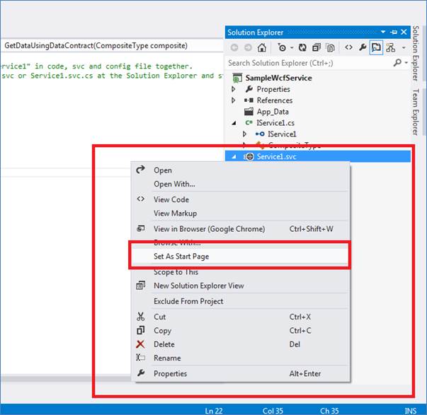Close the Solution Explorer panel
The height and width of the screenshot is (415, 427).
coord(404,32)
